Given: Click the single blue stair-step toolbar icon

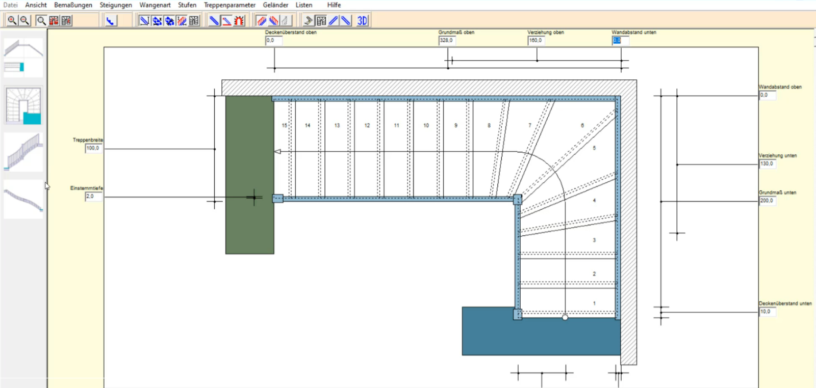Looking at the screenshot, I should tap(111, 20).
